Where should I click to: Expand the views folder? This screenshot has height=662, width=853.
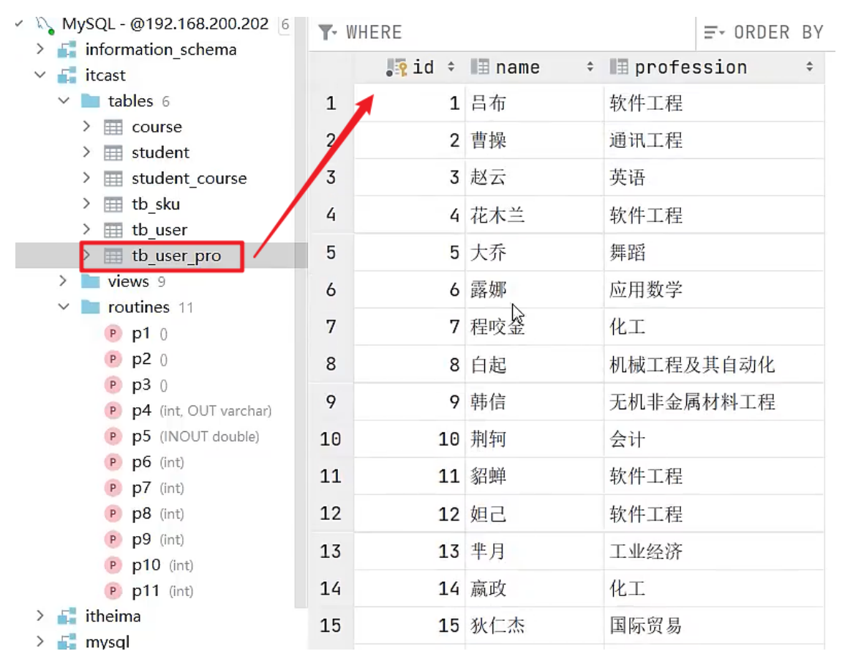(x=63, y=281)
